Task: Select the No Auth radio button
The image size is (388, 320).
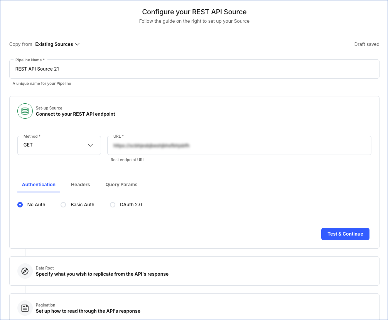Action: click(x=20, y=205)
